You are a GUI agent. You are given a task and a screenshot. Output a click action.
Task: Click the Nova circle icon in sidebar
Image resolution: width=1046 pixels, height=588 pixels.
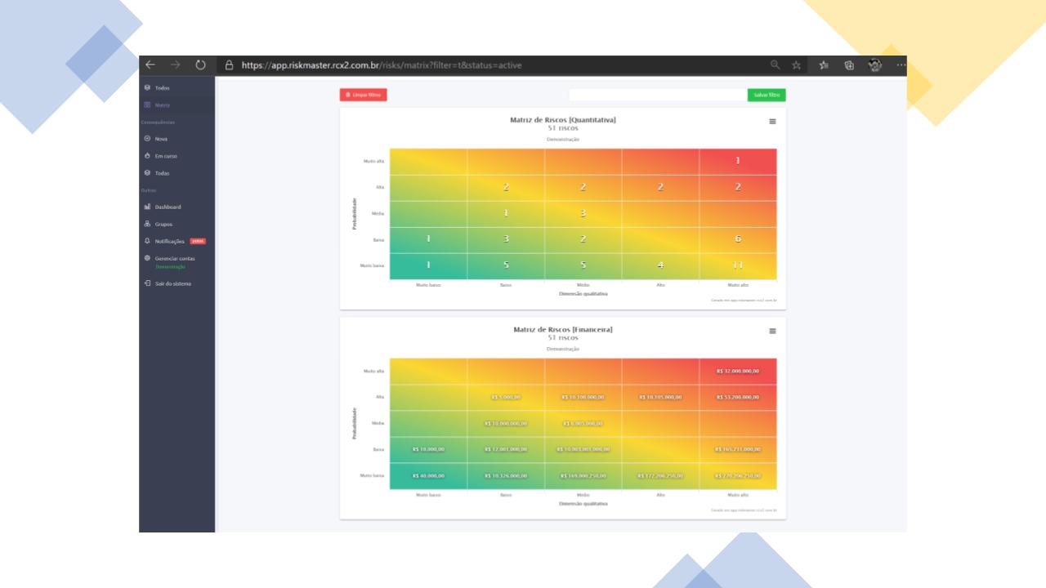(x=147, y=139)
